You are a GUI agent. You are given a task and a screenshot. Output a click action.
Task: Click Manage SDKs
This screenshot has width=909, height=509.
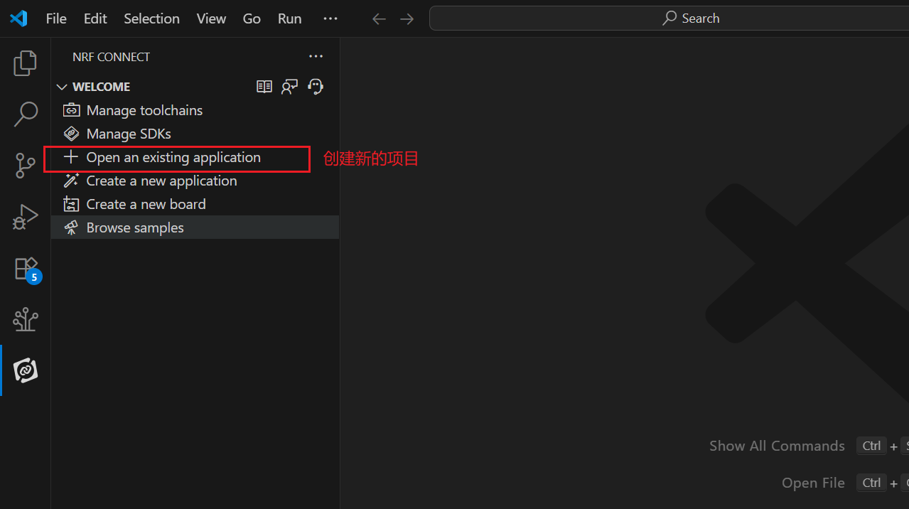click(x=129, y=134)
